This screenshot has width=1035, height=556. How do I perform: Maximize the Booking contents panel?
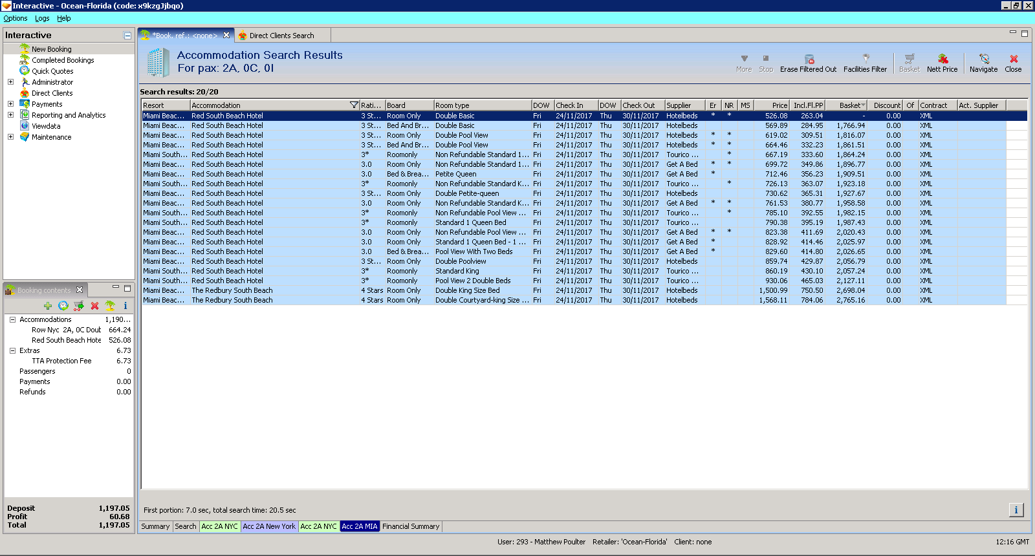(127, 288)
